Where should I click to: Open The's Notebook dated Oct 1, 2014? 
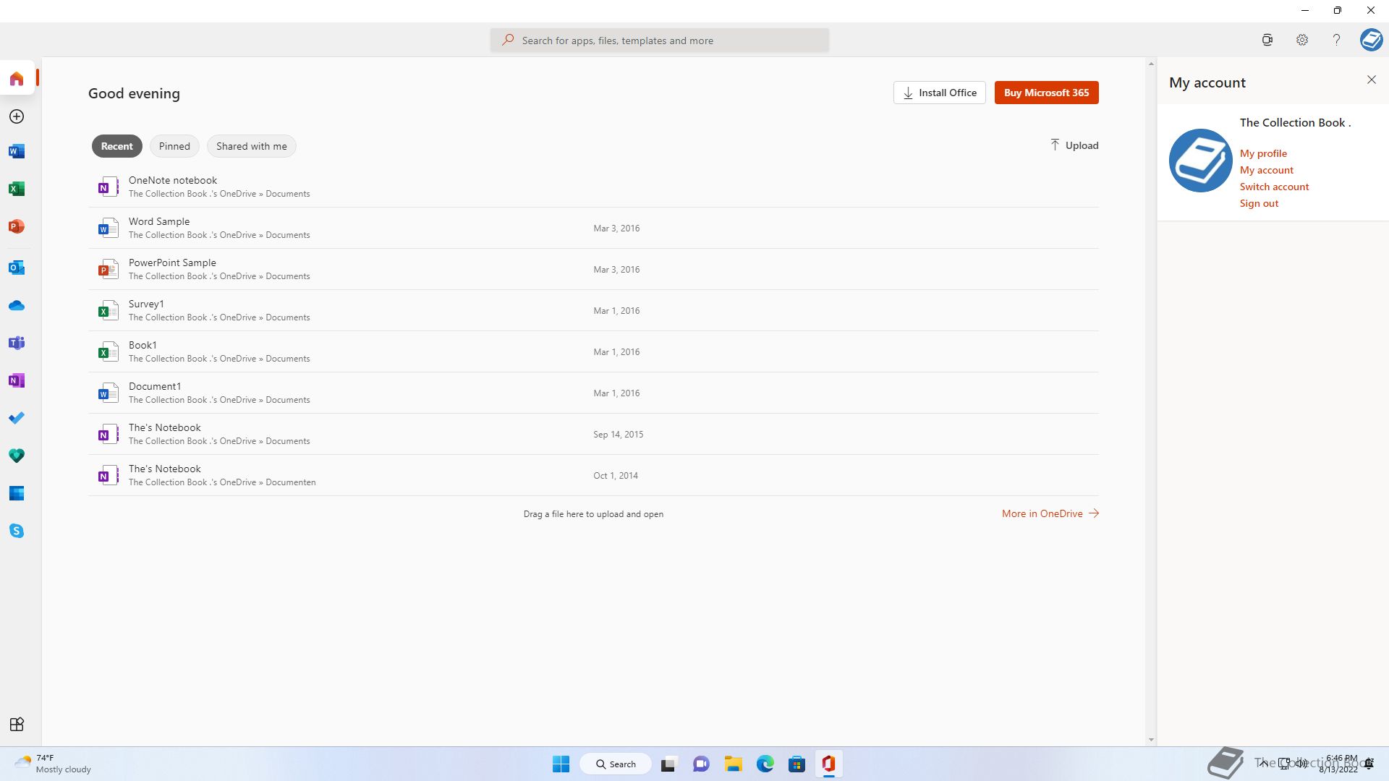point(593,475)
